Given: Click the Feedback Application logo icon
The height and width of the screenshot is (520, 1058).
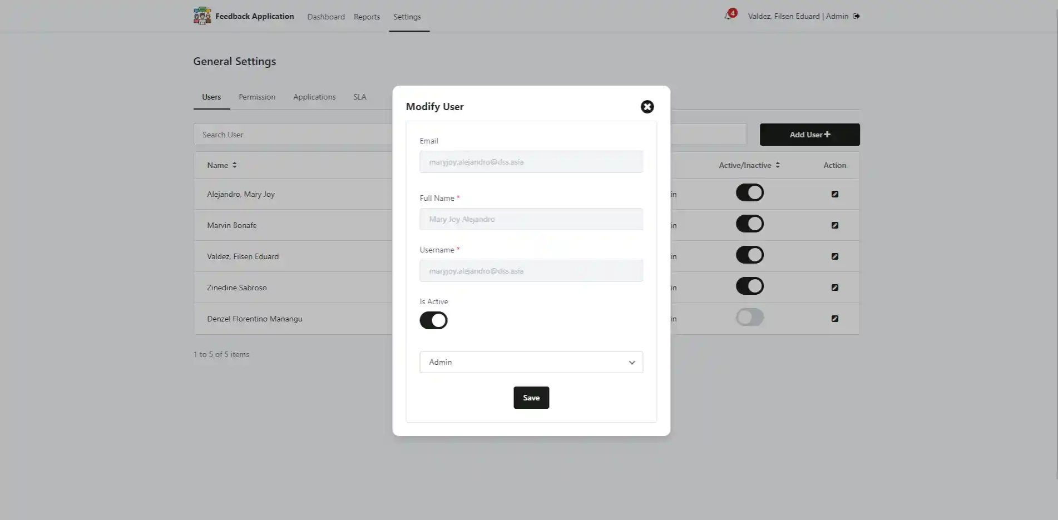Looking at the screenshot, I should coord(202,16).
